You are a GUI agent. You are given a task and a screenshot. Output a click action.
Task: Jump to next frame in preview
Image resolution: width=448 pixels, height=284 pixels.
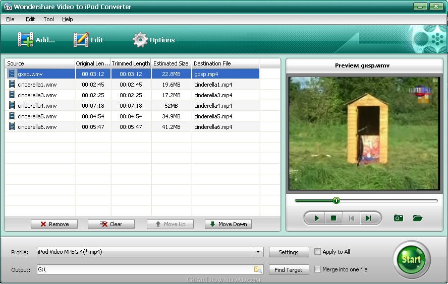coord(368,219)
